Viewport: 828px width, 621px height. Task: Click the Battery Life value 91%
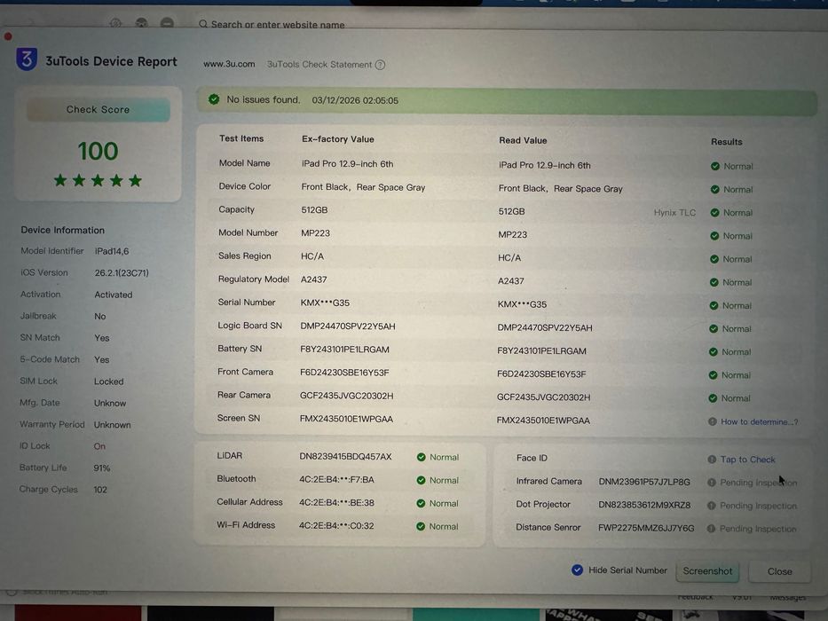point(102,468)
